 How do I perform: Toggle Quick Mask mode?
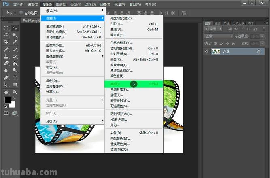click(x=6, y=113)
